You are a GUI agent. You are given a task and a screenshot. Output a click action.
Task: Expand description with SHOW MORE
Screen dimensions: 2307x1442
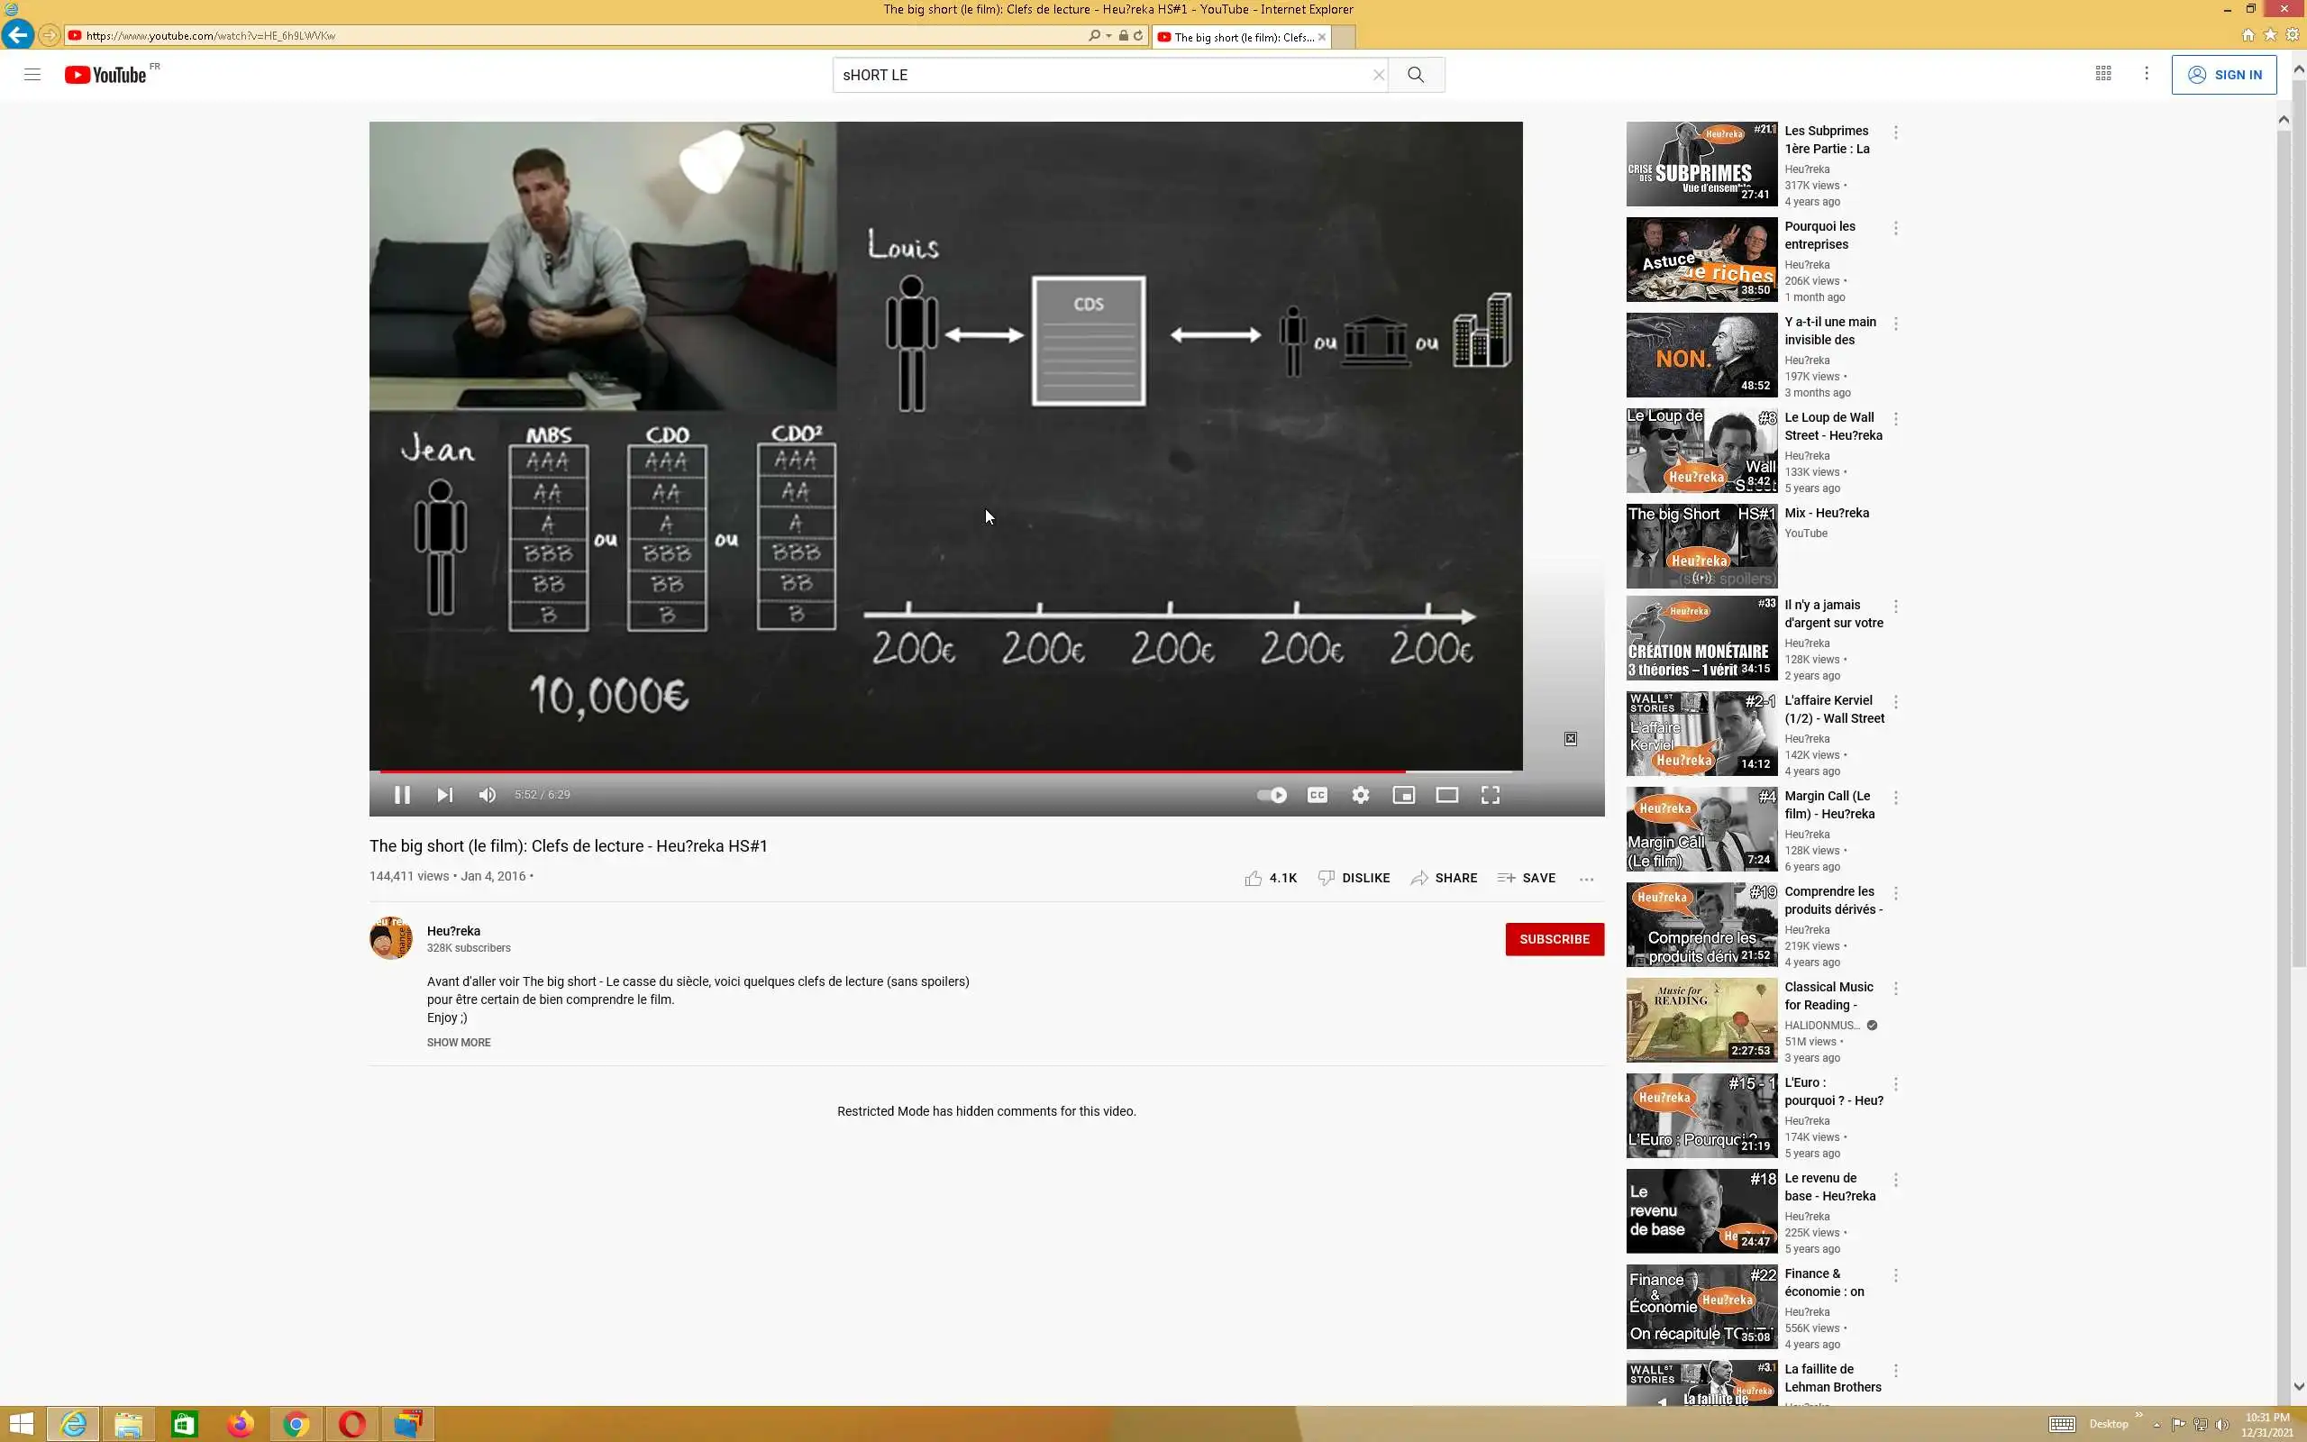pyautogui.click(x=459, y=1043)
